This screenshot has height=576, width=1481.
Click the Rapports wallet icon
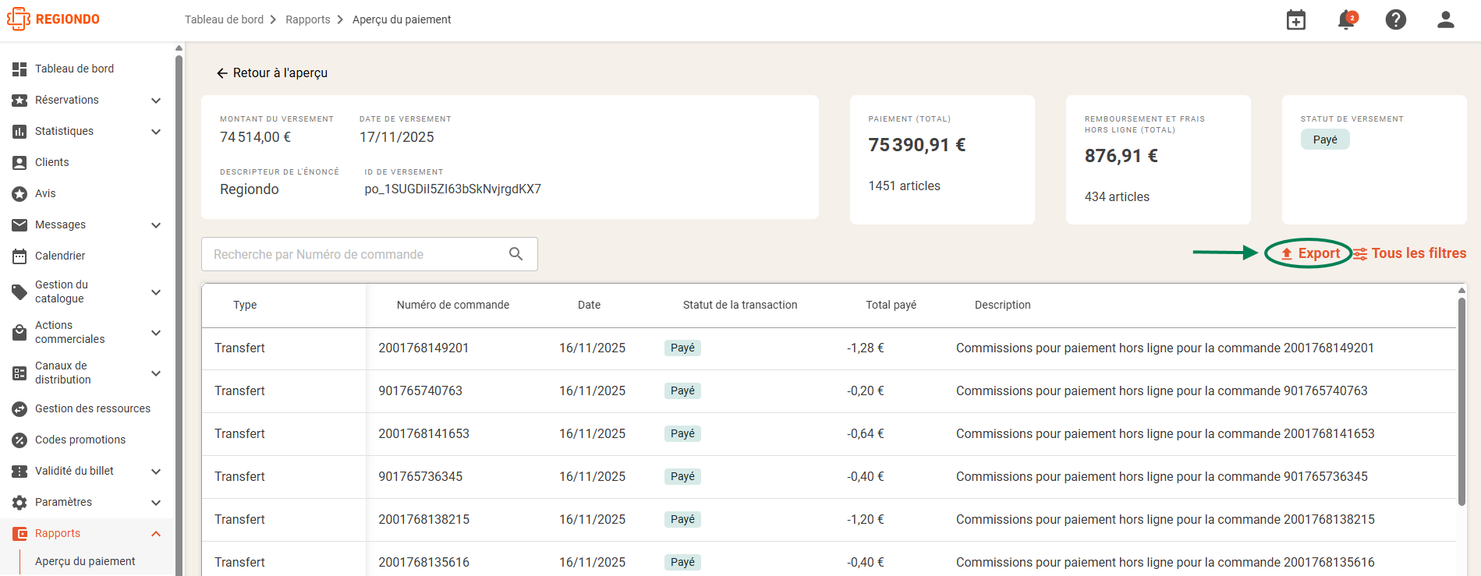point(19,534)
